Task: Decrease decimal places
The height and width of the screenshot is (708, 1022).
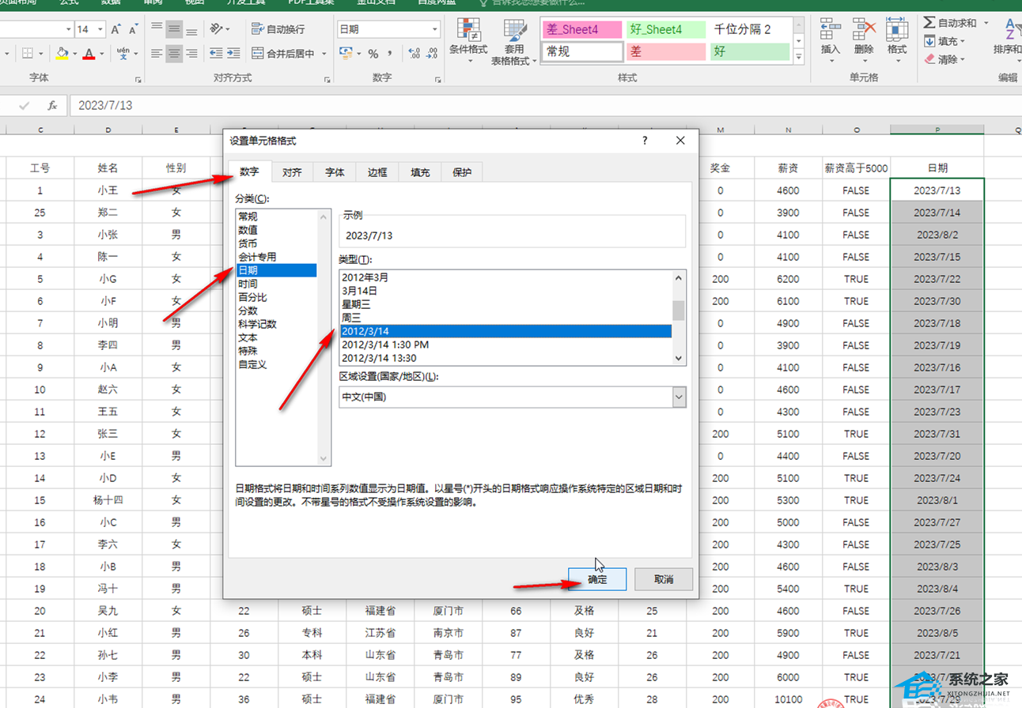Action: (431, 54)
